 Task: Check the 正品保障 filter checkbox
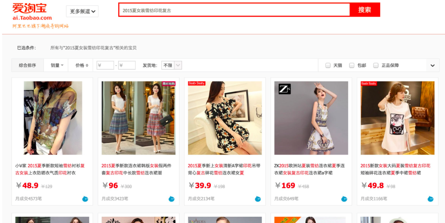pyautogui.click(x=376, y=66)
